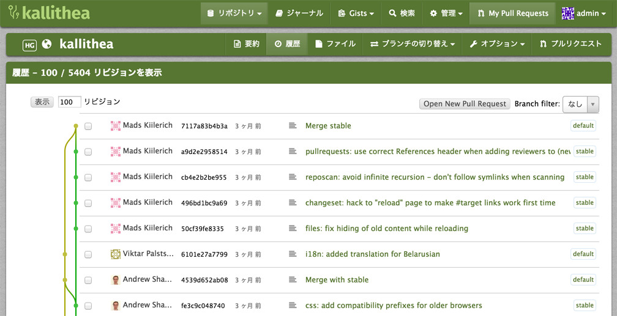617x316 pixels.
Task: Click Mads Kiilerich avatar on cb4e2b2be955 row
Action: pyautogui.click(x=116, y=177)
